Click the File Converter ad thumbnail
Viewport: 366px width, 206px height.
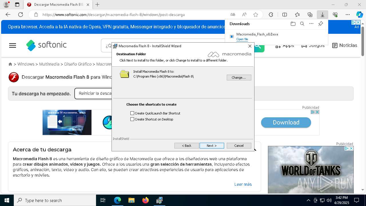tap(67, 122)
